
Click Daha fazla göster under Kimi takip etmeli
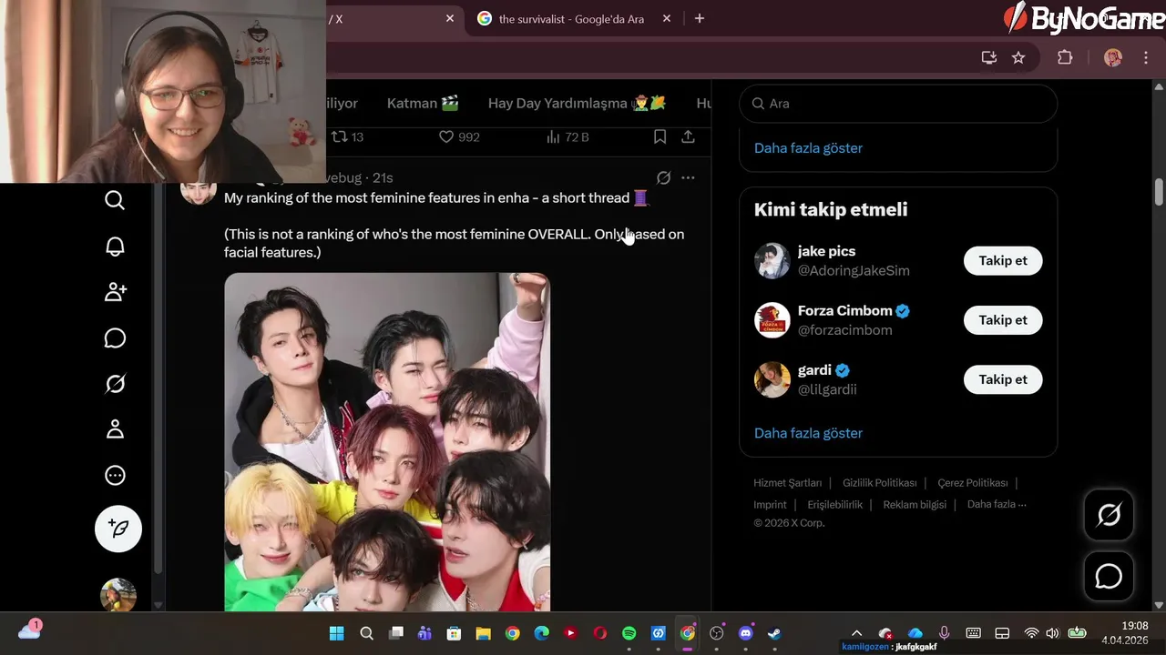pyautogui.click(x=808, y=433)
